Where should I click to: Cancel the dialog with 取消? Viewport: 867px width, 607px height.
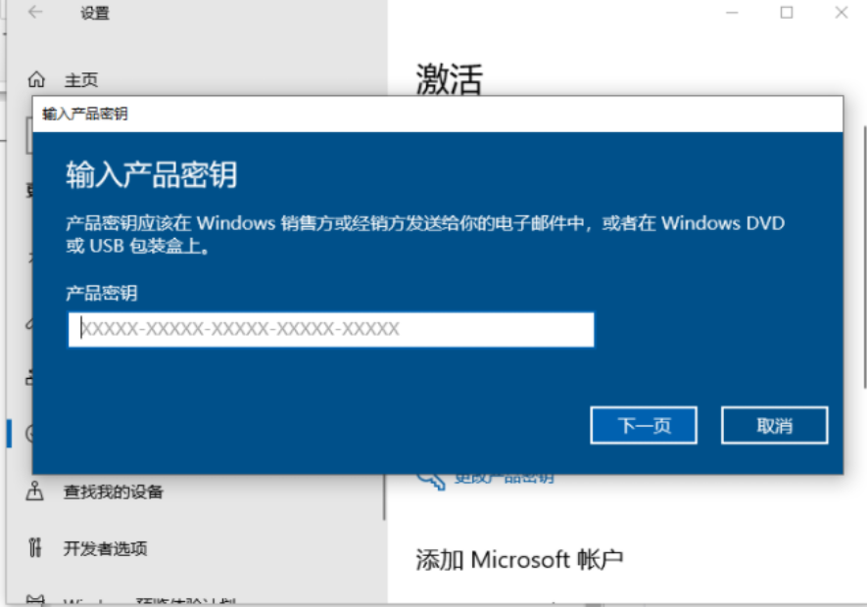click(x=775, y=425)
